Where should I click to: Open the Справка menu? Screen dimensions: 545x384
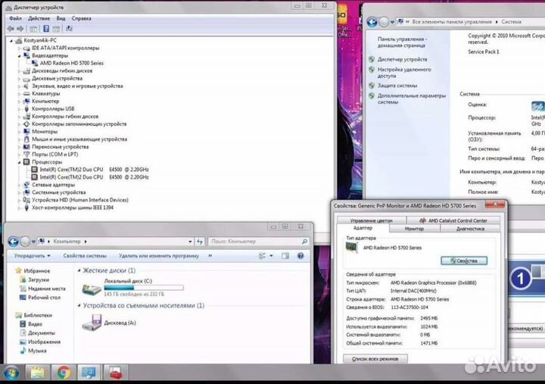[81, 18]
